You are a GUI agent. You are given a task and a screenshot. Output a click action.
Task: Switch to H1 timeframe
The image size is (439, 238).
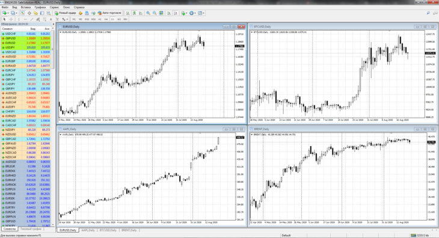100,19
